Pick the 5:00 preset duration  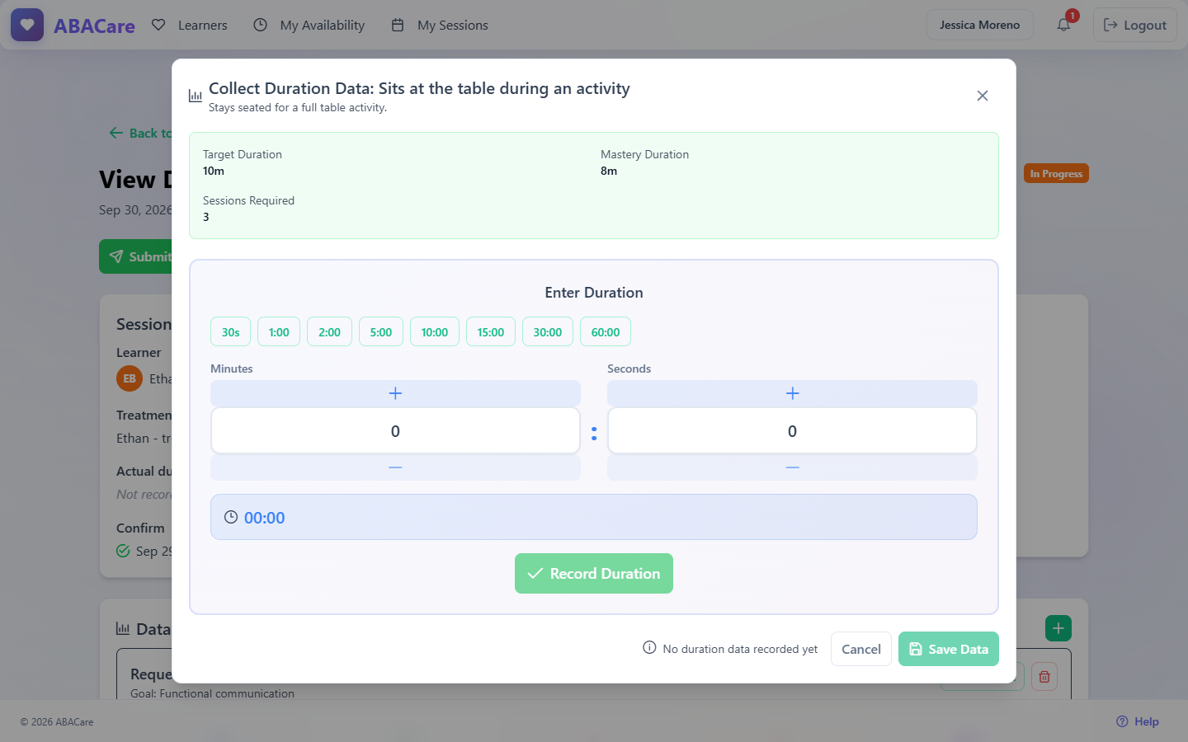[381, 332]
